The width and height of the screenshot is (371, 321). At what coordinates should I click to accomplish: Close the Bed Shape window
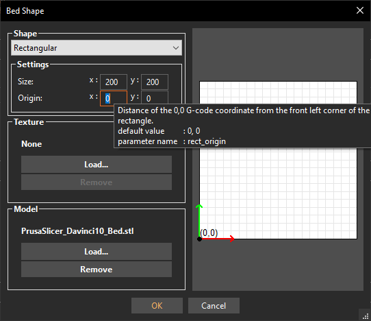coord(360,10)
